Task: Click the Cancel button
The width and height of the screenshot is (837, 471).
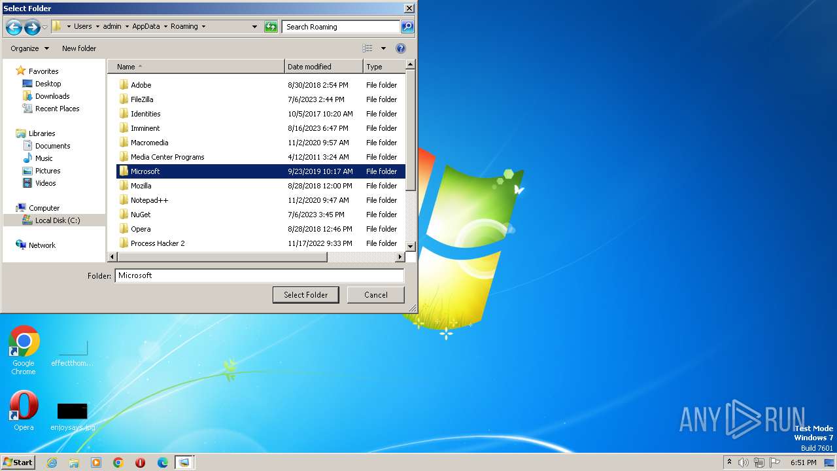Action: (x=376, y=295)
